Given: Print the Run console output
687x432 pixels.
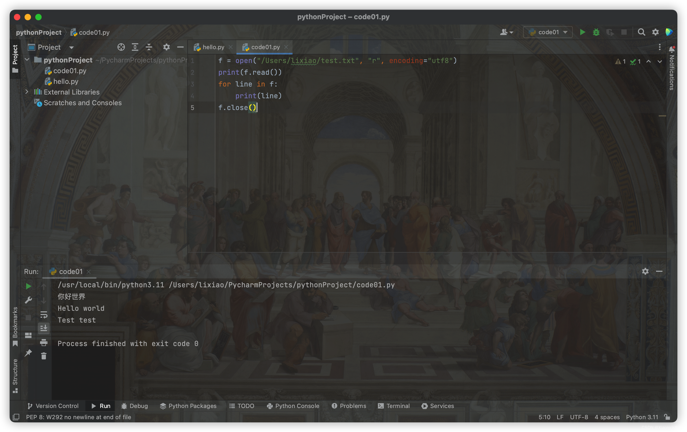Looking at the screenshot, I should (44, 342).
